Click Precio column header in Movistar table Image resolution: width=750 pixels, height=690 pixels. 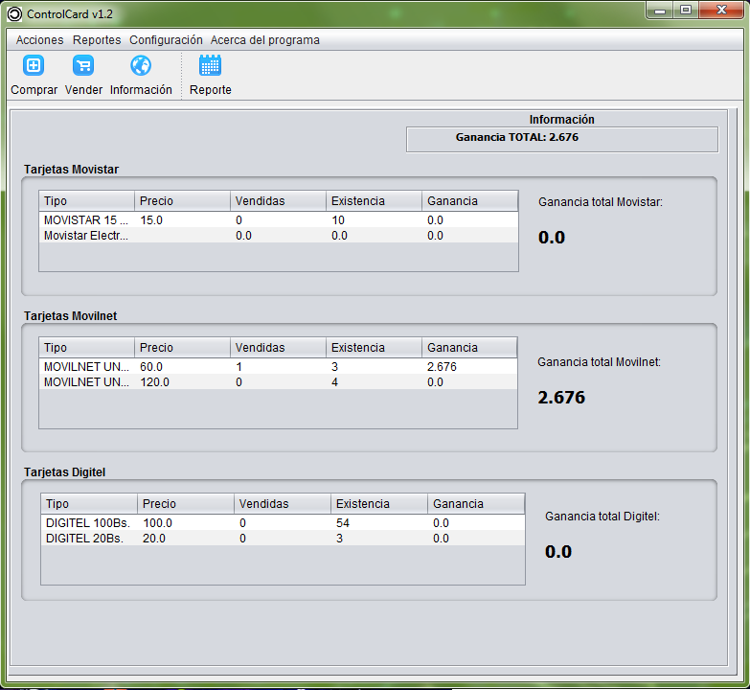click(x=182, y=201)
